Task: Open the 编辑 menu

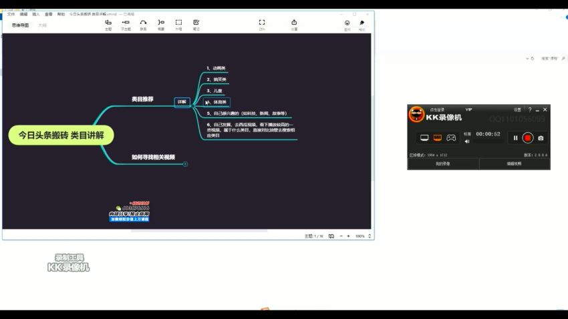Action: (23, 14)
